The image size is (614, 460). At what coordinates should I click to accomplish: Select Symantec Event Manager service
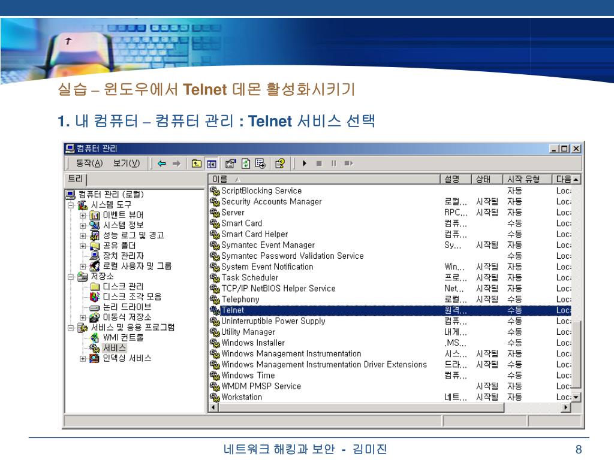pyautogui.click(x=390, y=245)
